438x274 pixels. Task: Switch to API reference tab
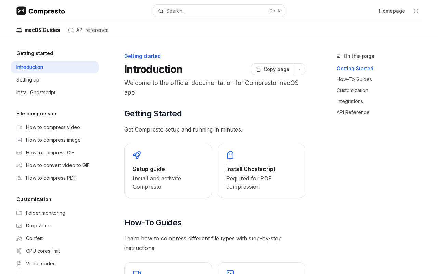(x=88, y=30)
